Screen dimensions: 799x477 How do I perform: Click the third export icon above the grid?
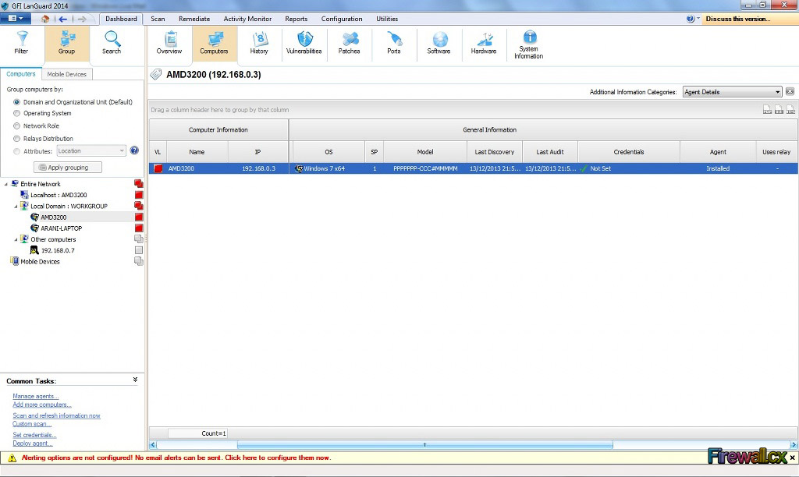[791, 109]
